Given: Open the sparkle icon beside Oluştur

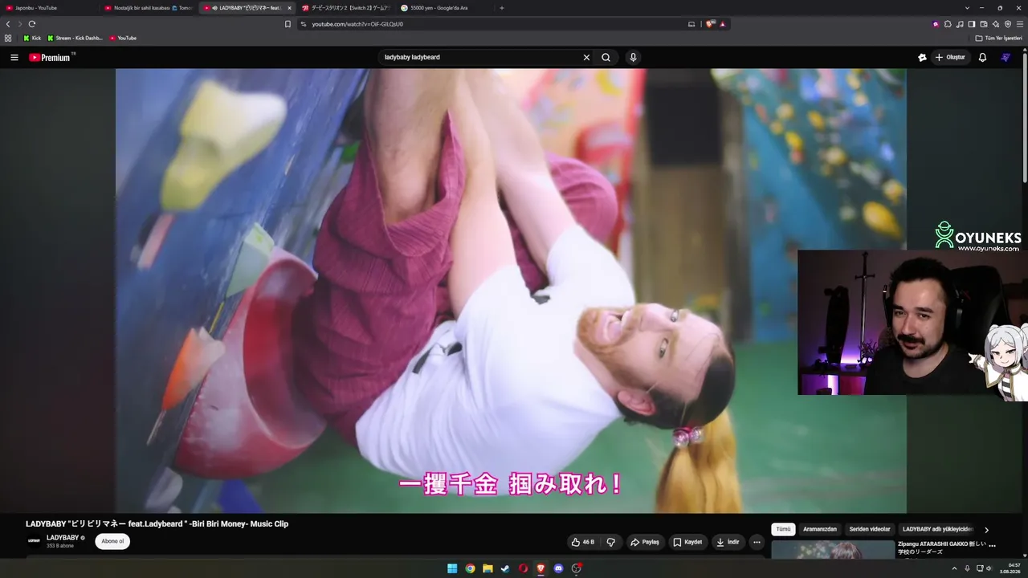Looking at the screenshot, I should point(922,58).
